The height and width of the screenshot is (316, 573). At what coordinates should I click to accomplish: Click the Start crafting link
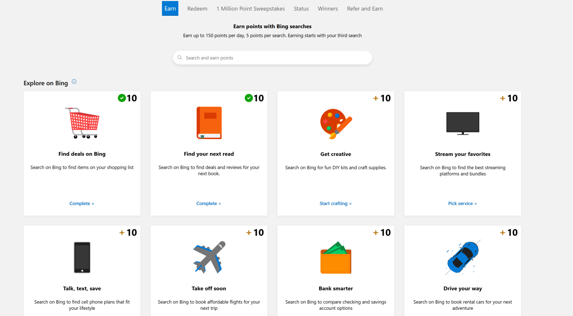click(x=335, y=204)
